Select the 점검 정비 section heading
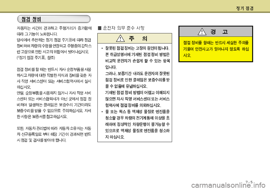 point(31,19)
